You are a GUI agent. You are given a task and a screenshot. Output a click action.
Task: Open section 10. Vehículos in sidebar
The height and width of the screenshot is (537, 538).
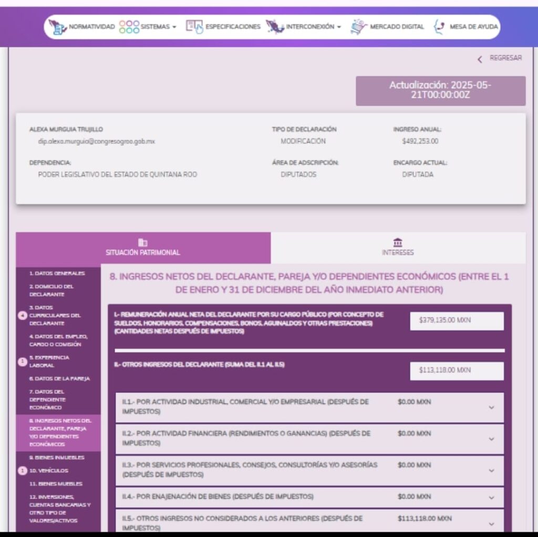(48, 471)
